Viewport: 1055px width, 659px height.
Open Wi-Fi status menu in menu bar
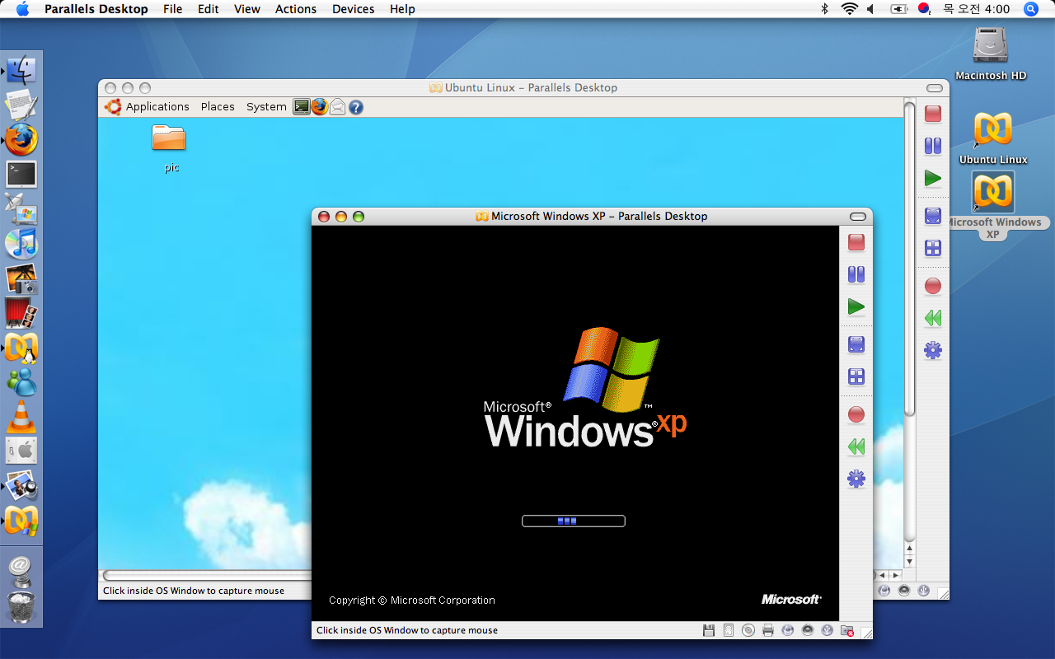[x=849, y=9]
